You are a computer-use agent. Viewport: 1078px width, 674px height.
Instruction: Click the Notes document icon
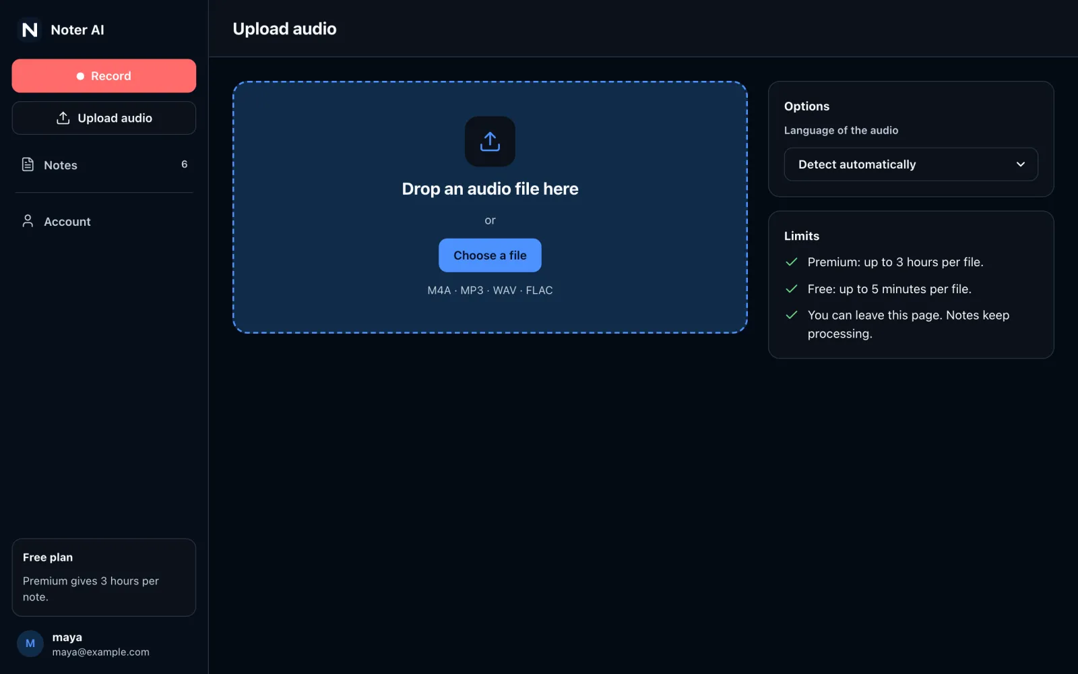tap(28, 164)
